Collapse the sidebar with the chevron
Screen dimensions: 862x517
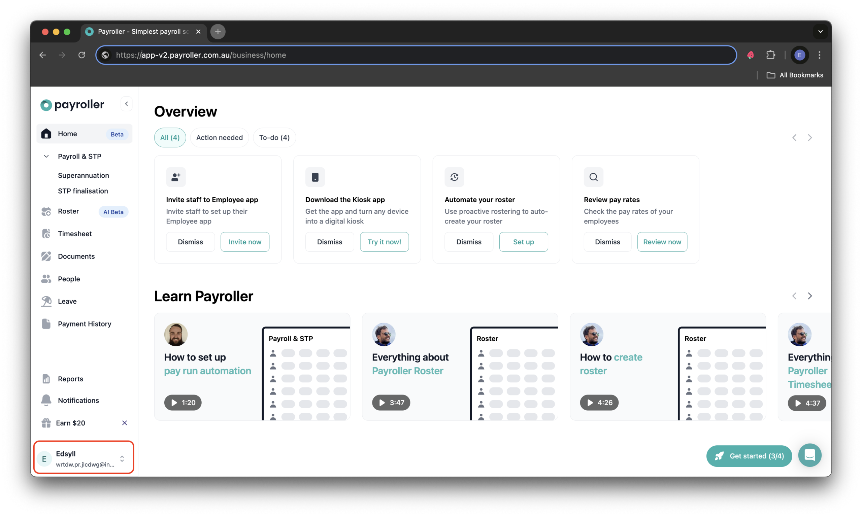[127, 104]
